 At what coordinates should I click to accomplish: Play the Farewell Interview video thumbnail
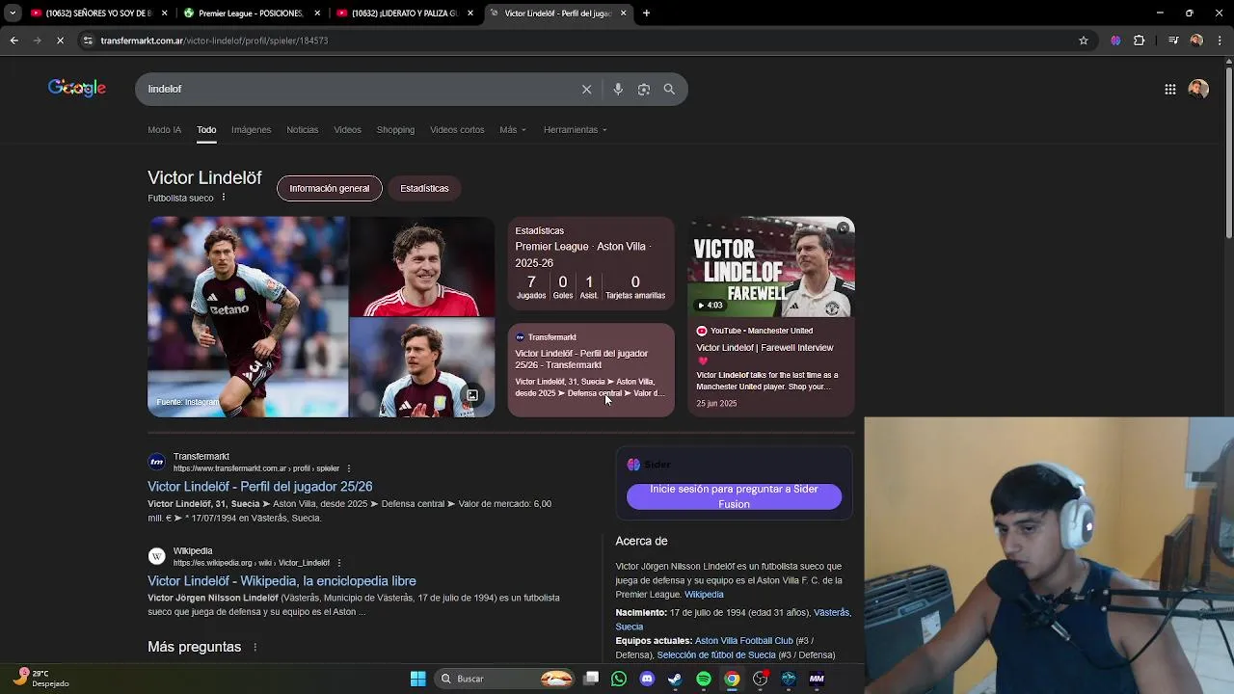click(771, 267)
